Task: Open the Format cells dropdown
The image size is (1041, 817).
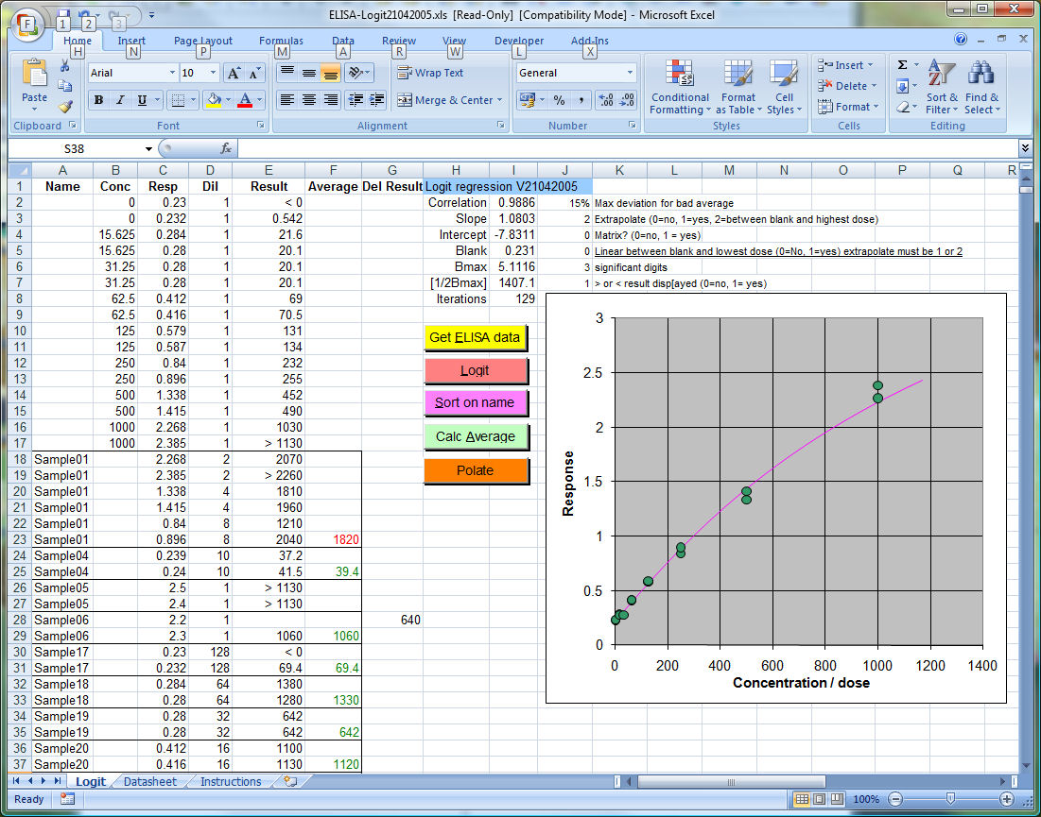Action: tap(848, 106)
